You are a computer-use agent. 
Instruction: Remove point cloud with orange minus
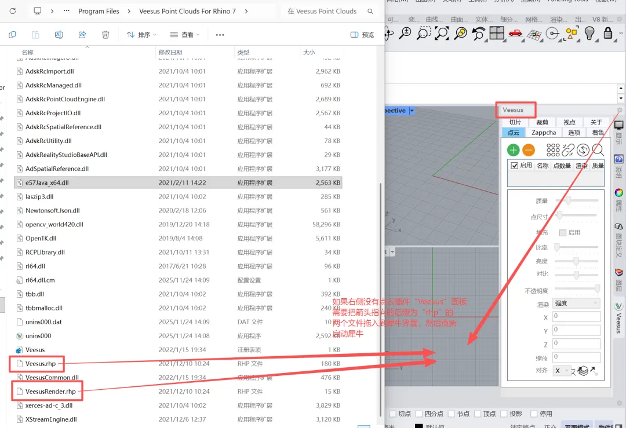click(x=528, y=150)
